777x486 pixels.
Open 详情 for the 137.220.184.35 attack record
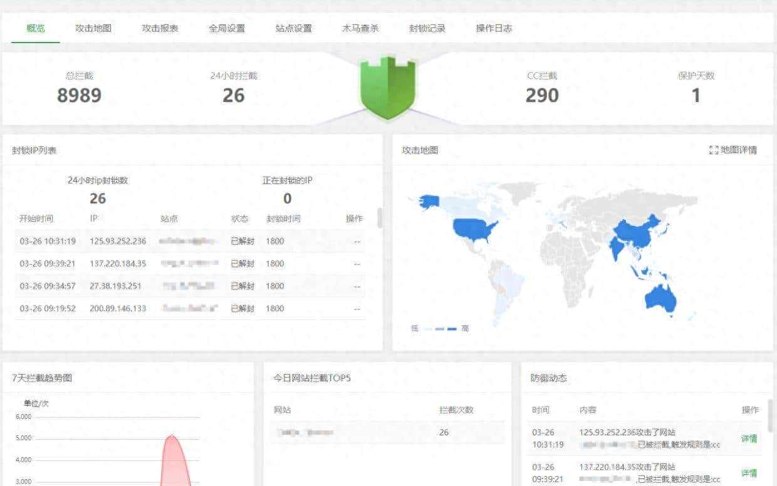click(x=749, y=473)
